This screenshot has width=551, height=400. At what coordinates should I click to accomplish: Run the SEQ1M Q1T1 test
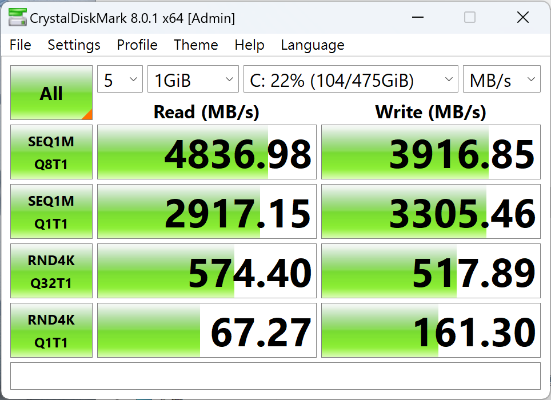click(51, 211)
